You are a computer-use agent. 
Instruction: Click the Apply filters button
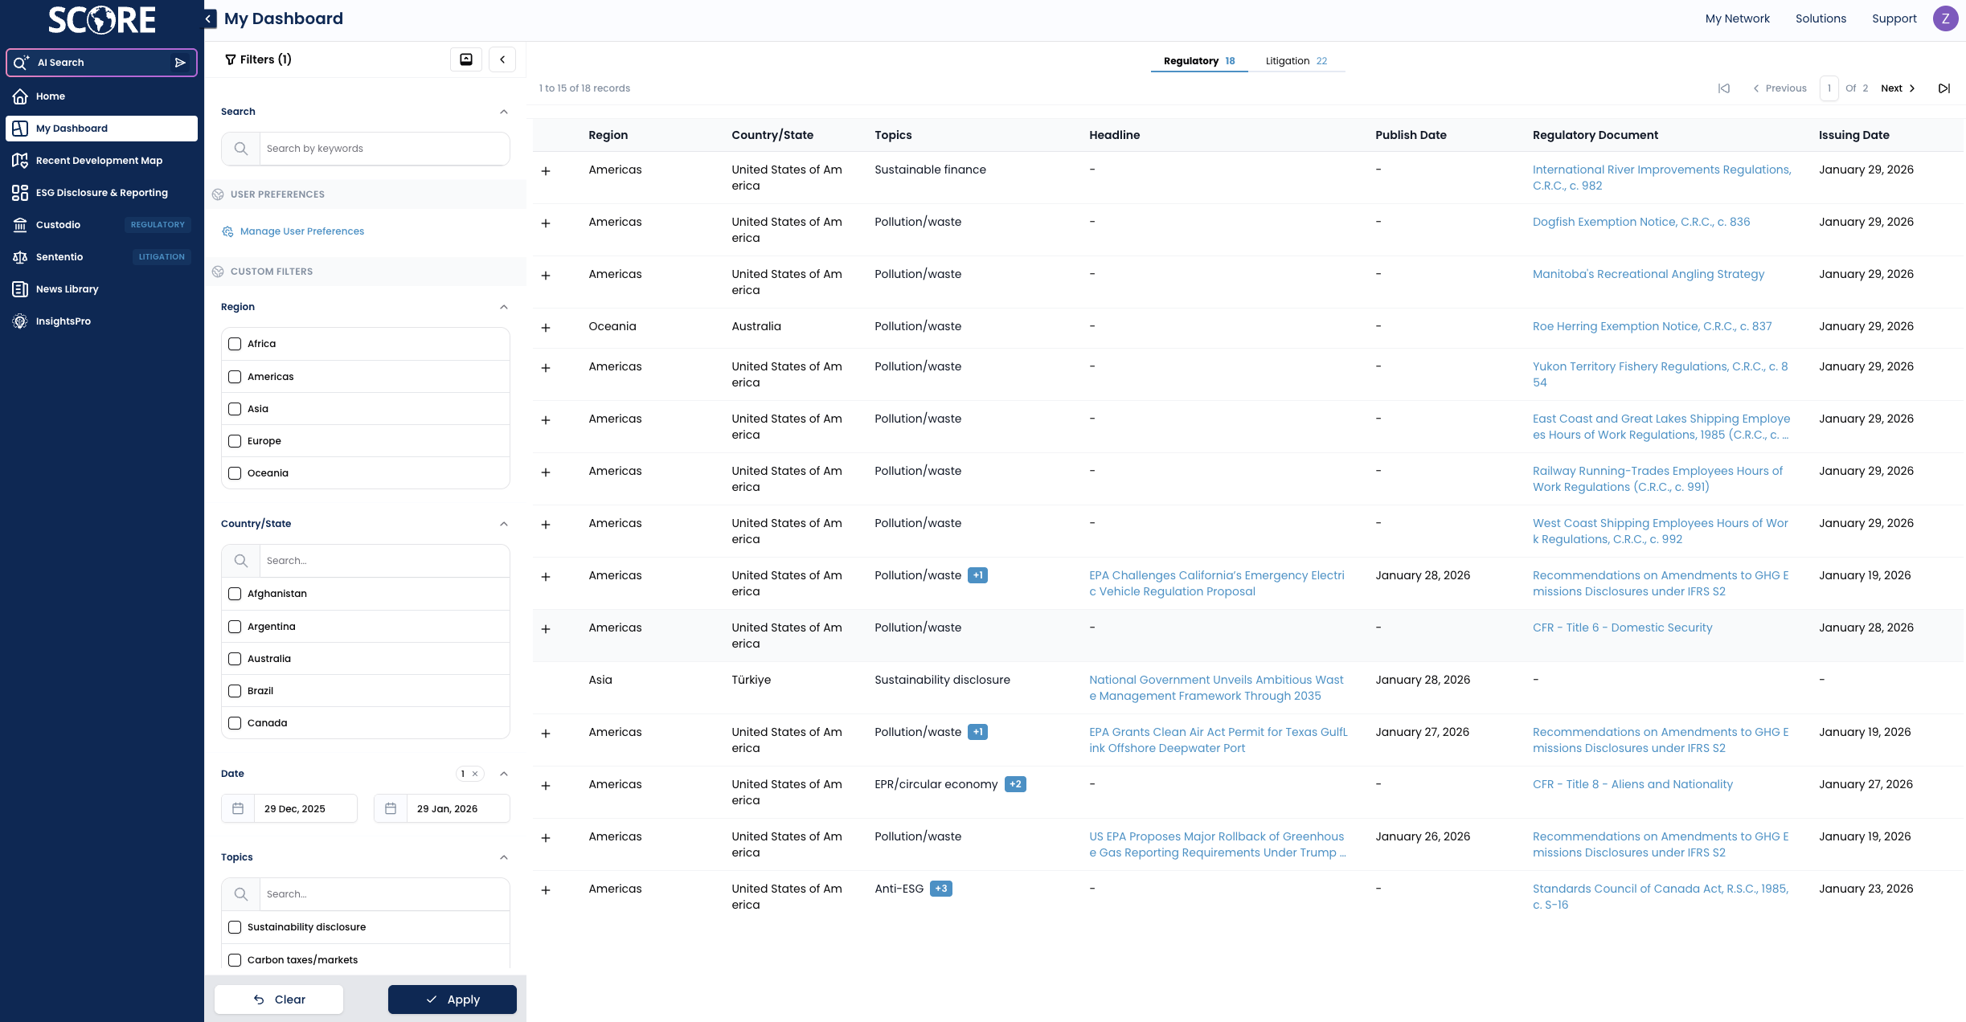(452, 1000)
